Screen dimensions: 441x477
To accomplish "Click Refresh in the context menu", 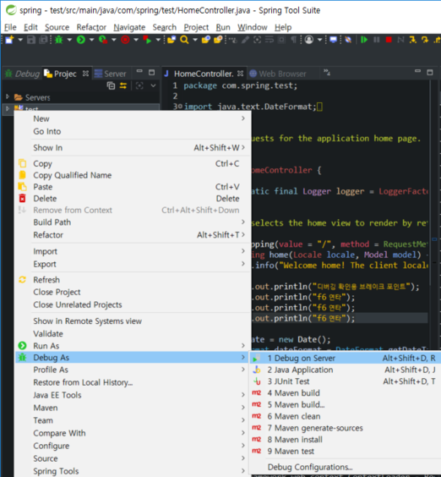I will [x=133, y=280].
